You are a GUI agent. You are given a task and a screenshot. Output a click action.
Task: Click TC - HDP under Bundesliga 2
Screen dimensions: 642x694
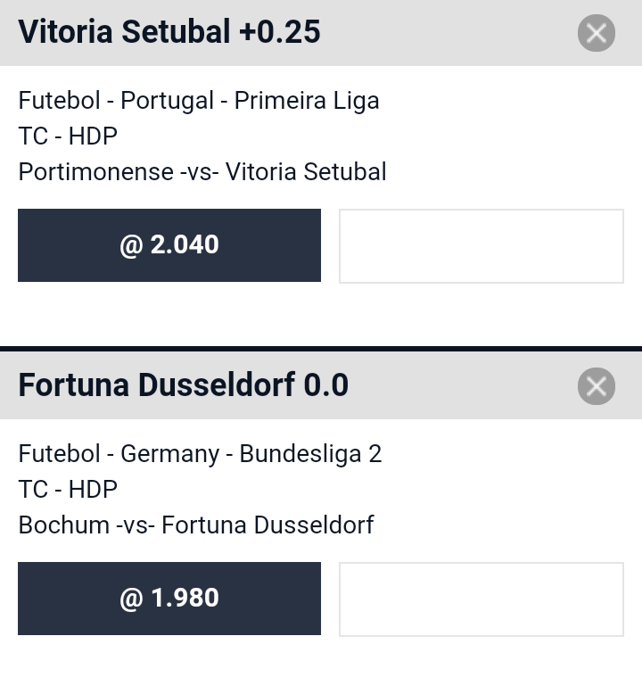pos(68,490)
